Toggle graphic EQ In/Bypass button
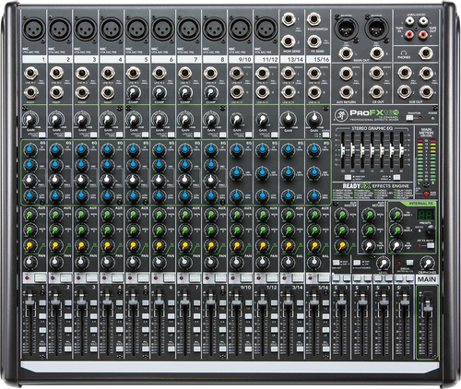This screenshot has width=461, height=389. [x=396, y=177]
